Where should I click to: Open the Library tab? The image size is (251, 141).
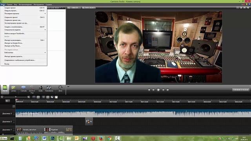pos(13,89)
